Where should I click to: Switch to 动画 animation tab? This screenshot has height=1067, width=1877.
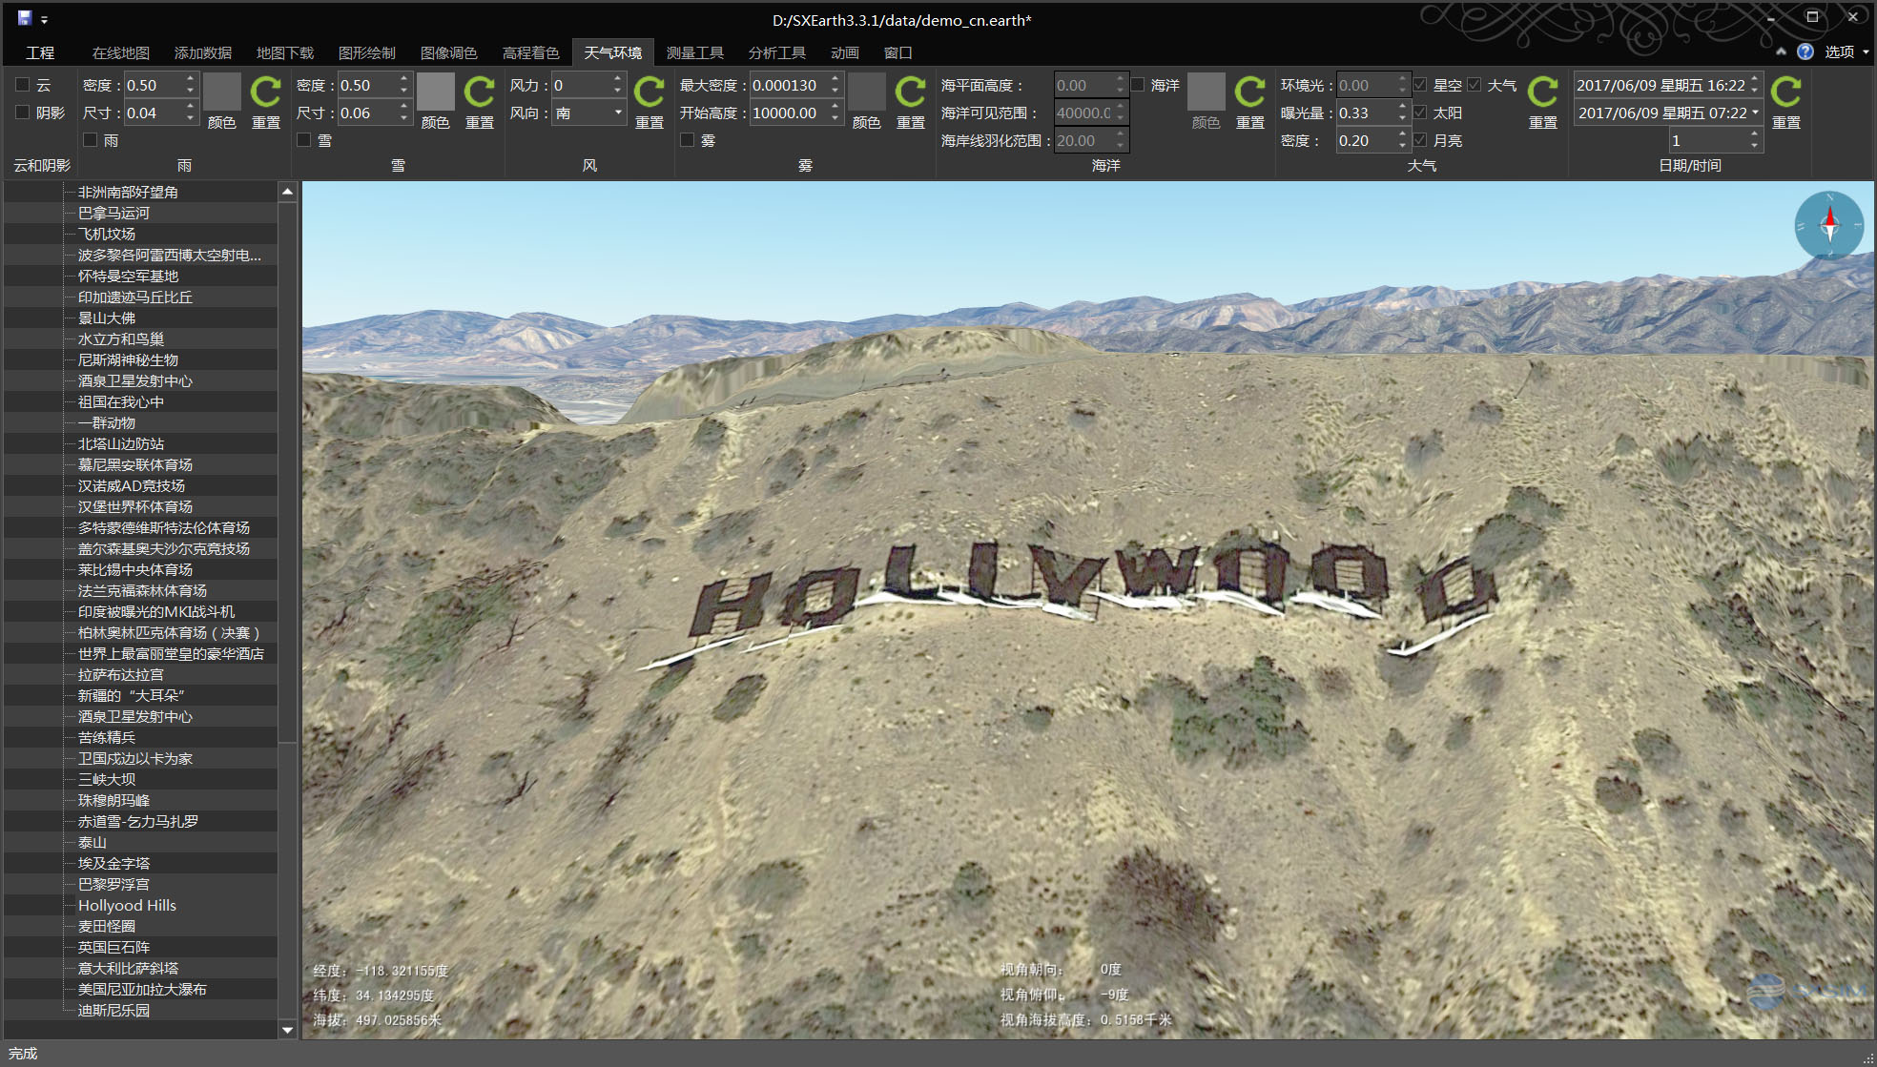[845, 52]
